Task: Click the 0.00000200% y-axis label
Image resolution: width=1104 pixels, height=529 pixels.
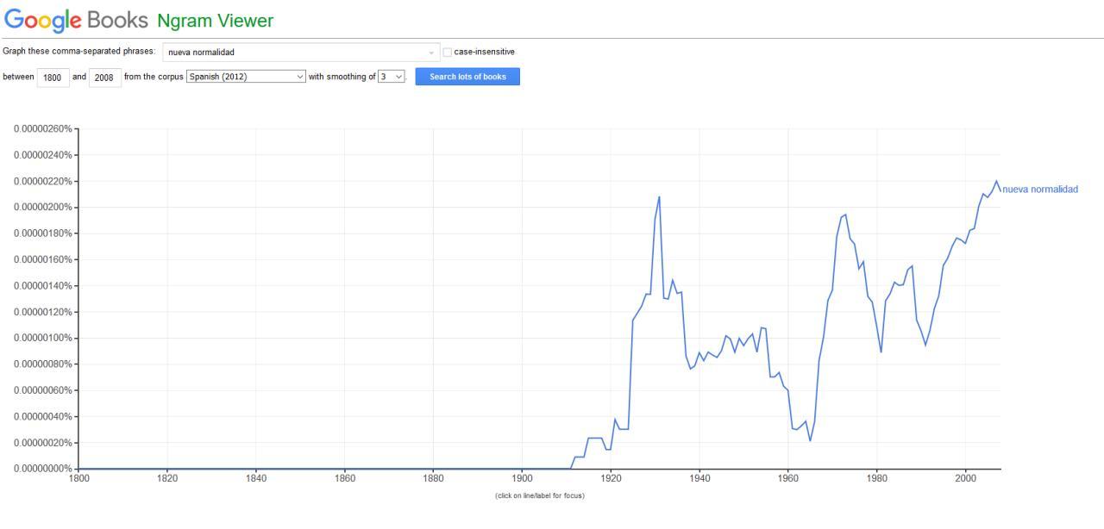Action: (x=43, y=208)
